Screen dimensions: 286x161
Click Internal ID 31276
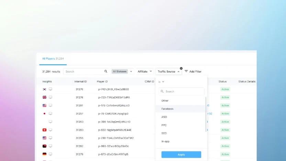pos(79,97)
